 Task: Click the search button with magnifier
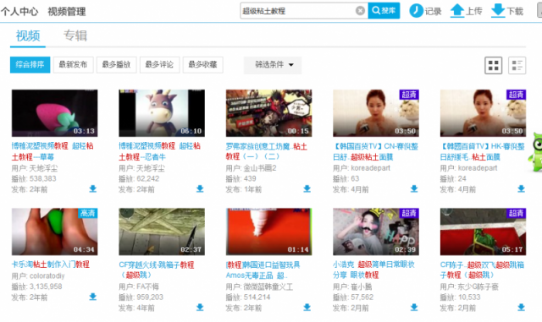(x=384, y=11)
